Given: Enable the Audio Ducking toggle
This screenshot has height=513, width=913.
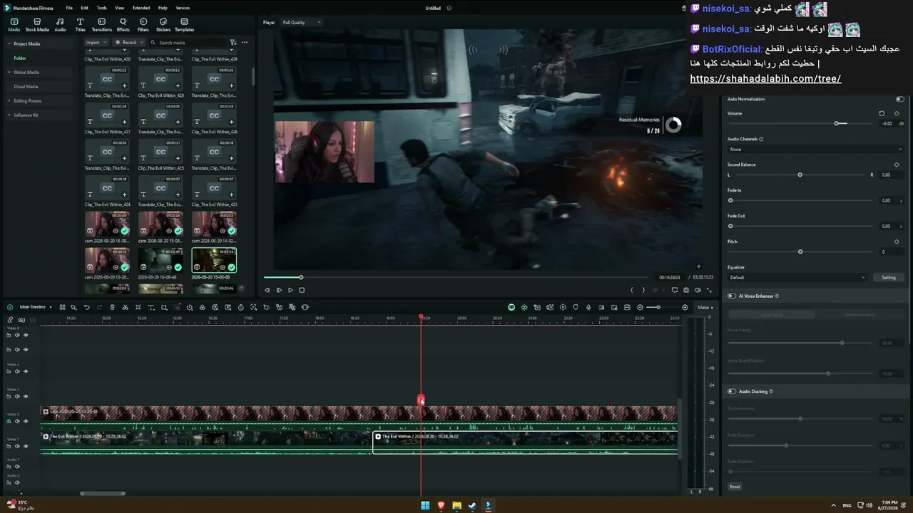Looking at the screenshot, I should 732,391.
